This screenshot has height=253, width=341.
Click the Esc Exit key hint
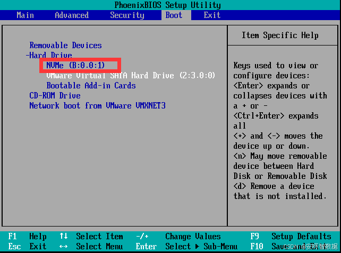tap(27, 246)
